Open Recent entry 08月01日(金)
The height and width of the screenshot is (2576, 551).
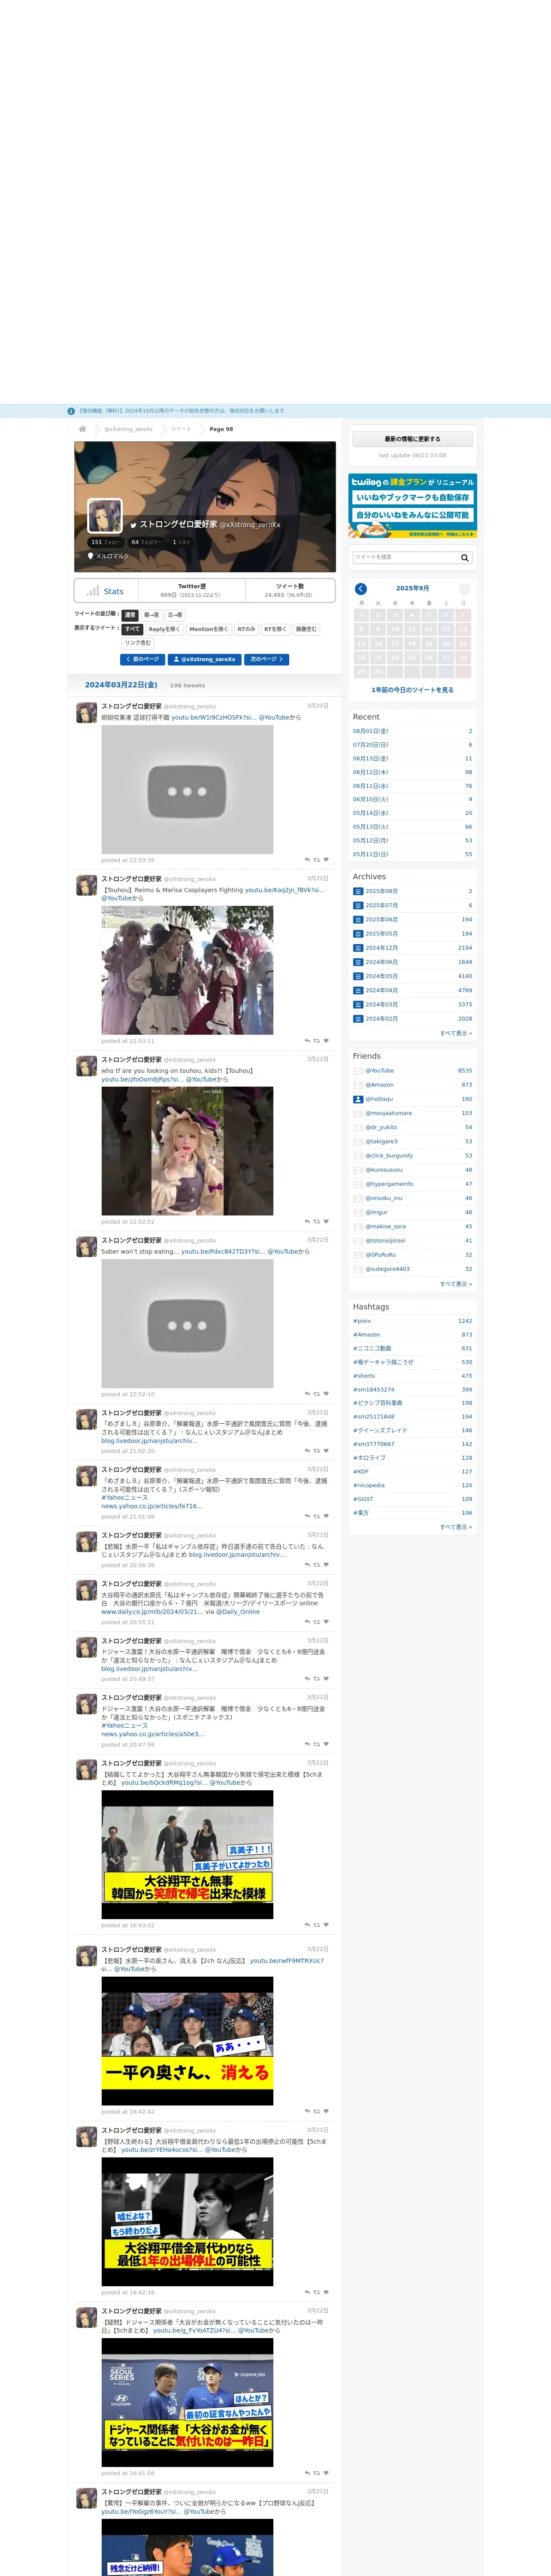tap(371, 731)
